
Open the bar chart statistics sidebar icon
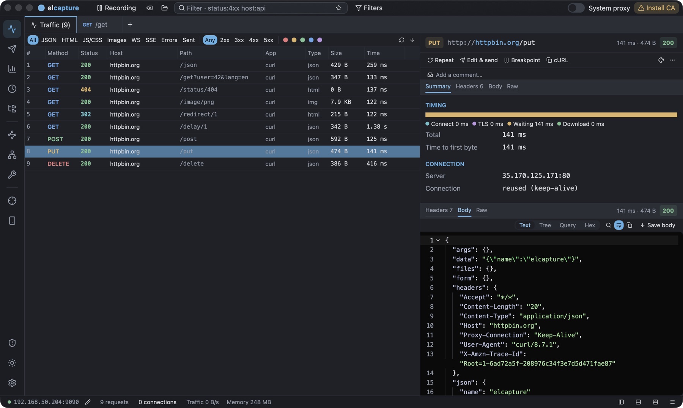click(x=12, y=69)
